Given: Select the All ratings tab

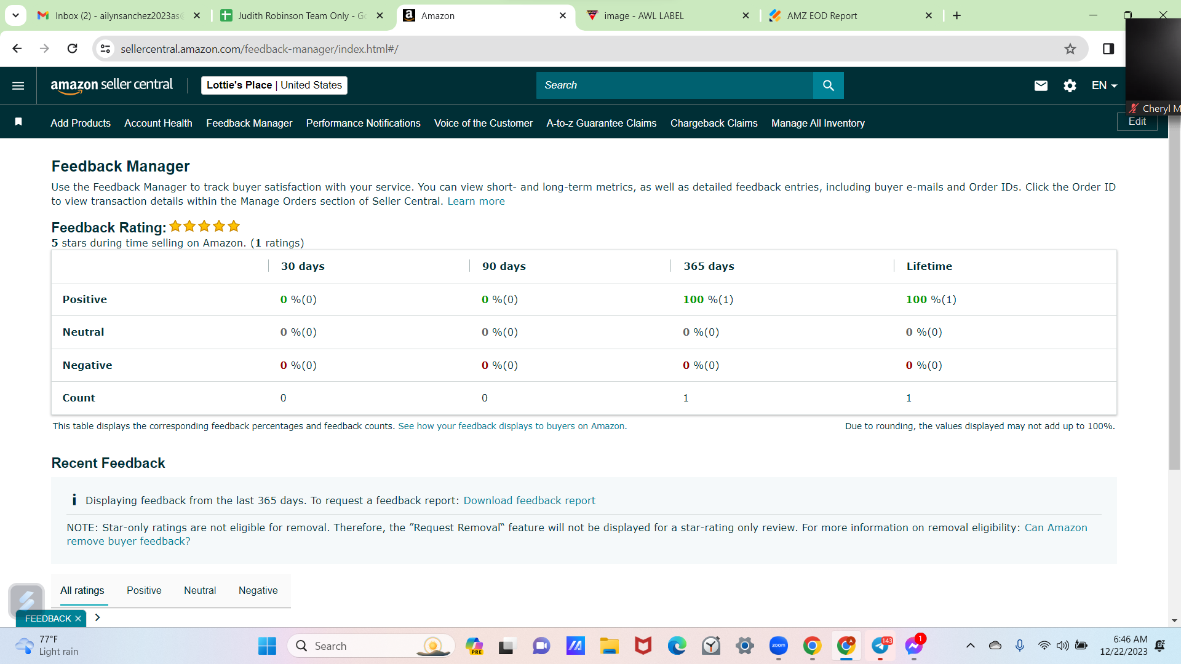Looking at the screenshot, I should 82,591.
